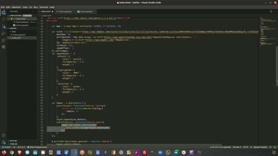This screenshot has width=278, height=156.
Task: Open Telegram from the dock
Action: pos(176,152)
